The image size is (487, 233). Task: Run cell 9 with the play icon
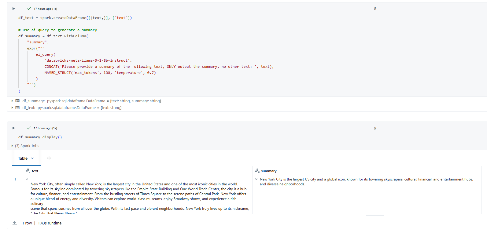tap(13, 128)
